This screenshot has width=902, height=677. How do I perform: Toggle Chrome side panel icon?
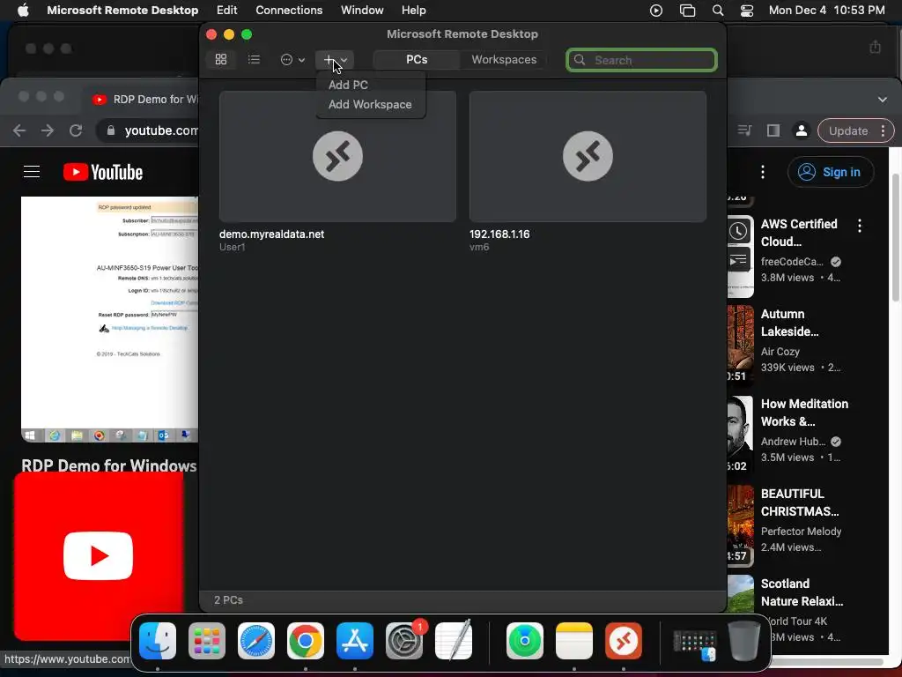(773, 130)
